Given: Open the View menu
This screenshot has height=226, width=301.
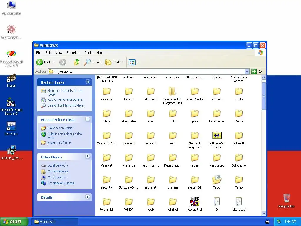Looking at the screenshot, I should [59, 53].
